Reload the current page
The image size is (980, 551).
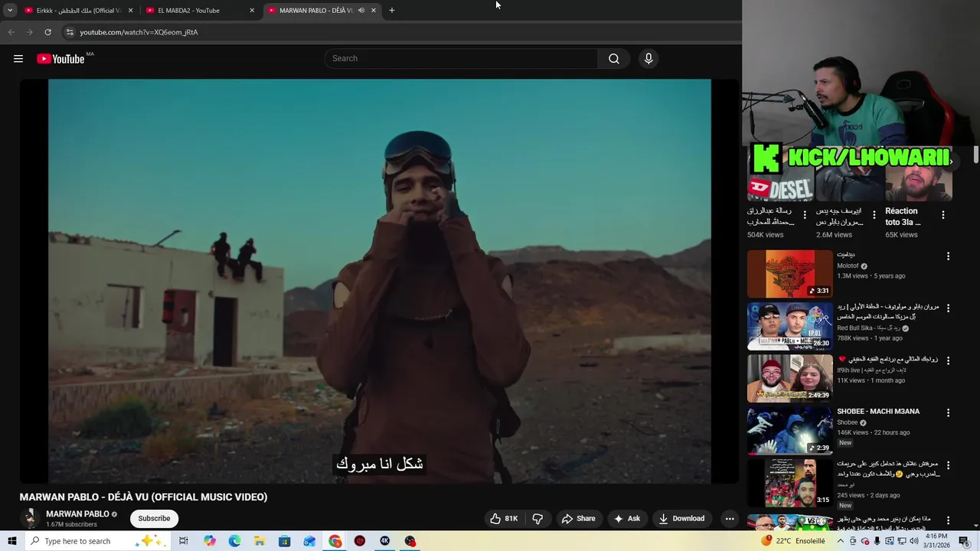[47, 32]
